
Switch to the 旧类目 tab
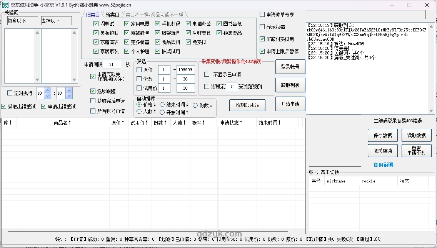tap(93, 14)
